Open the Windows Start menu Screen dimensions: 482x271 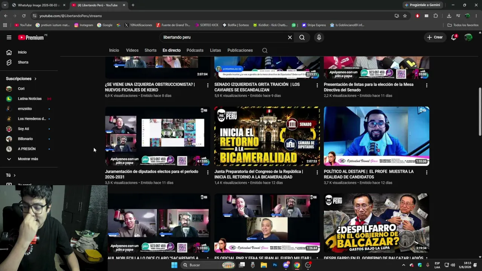(174, 265)
